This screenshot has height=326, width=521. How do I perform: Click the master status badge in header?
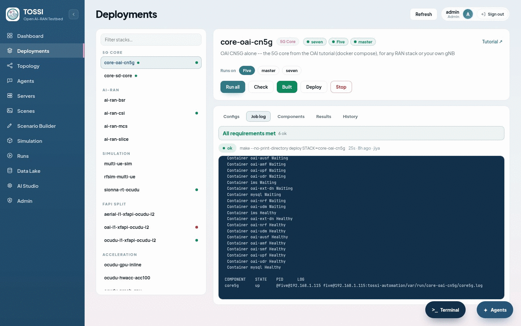pos(363,42)
